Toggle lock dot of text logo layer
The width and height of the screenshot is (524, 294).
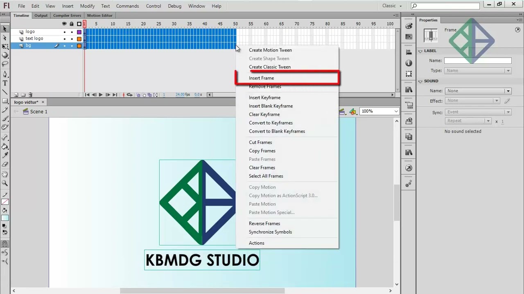(72, 39)
